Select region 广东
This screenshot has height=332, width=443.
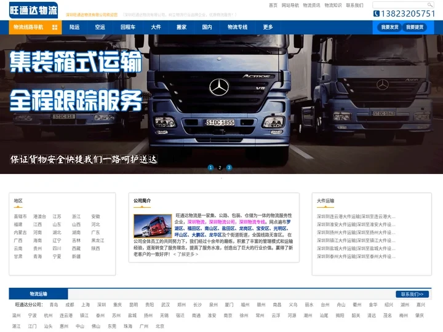(x=95, y=232)
